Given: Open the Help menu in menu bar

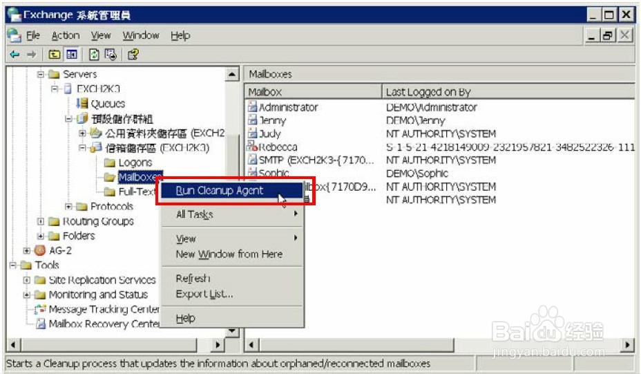Looking at the screenshot, I should click(180, 35).
